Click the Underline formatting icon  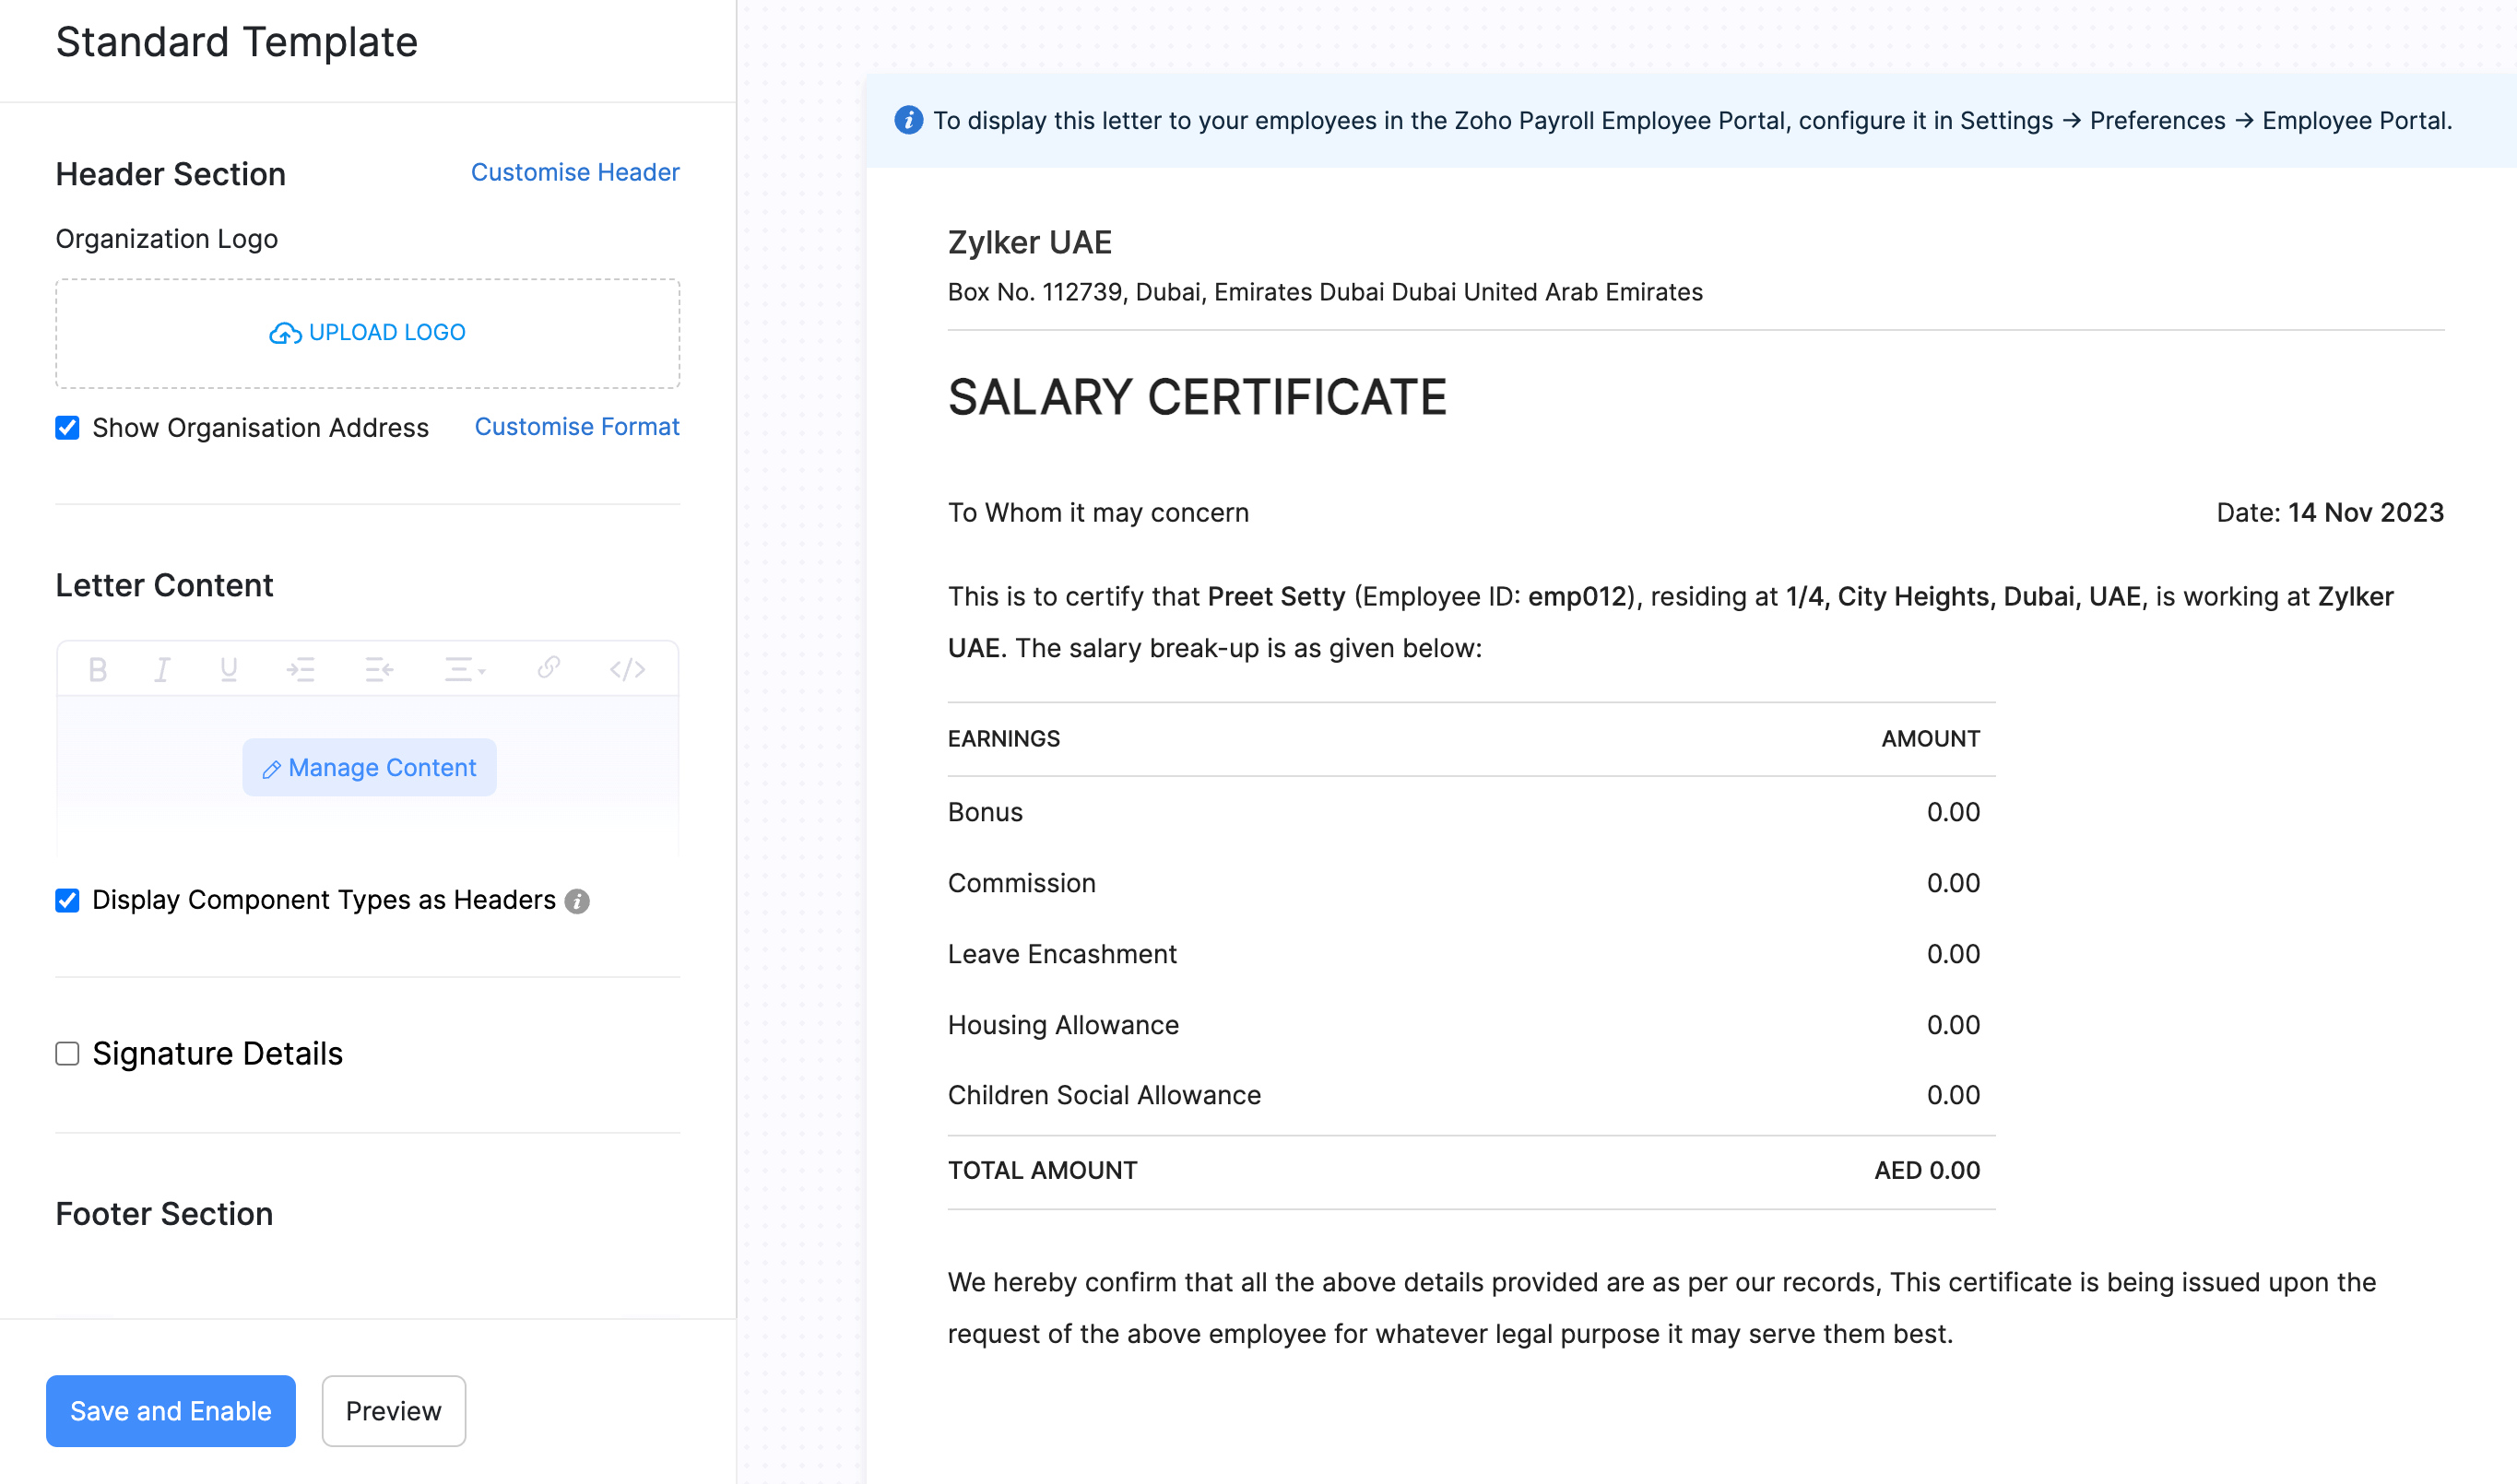tap(228, 669)
